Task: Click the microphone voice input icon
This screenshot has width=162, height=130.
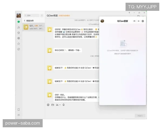Action: click(63, 105)
